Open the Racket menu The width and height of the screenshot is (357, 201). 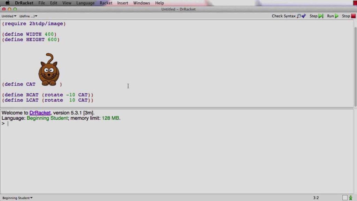(x=106, y=3)
